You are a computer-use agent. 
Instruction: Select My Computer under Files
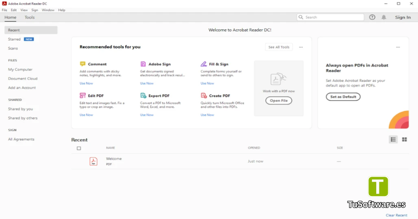coord(20,69)
